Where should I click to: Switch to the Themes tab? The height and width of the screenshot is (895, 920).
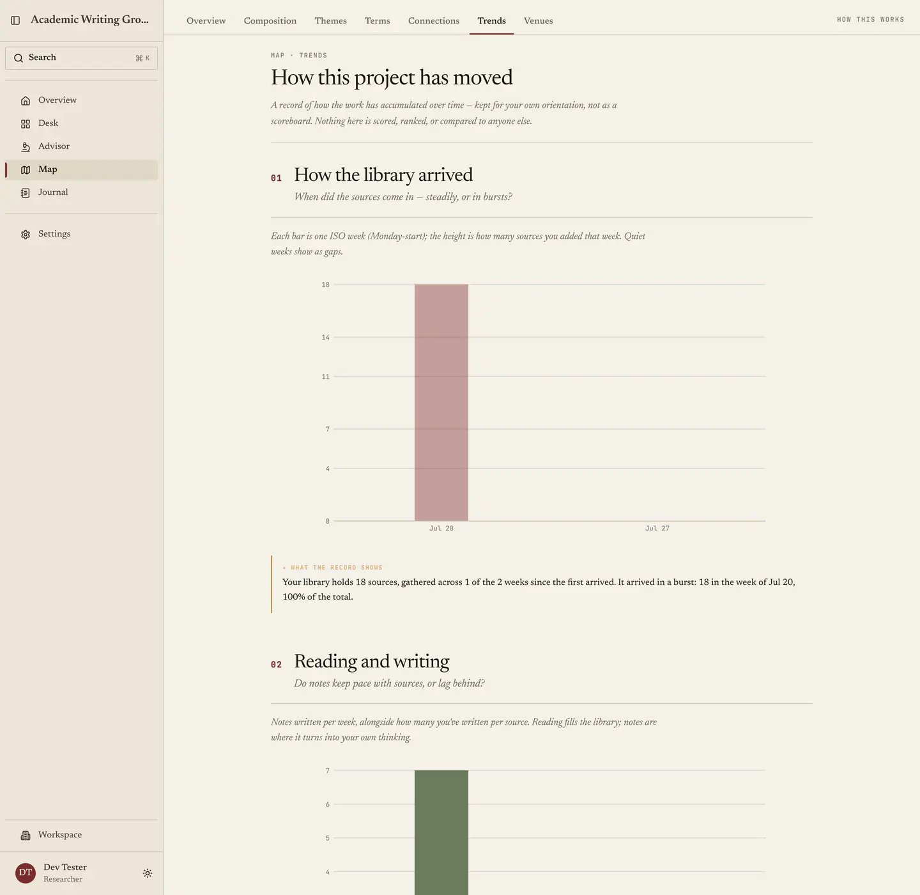330,20
